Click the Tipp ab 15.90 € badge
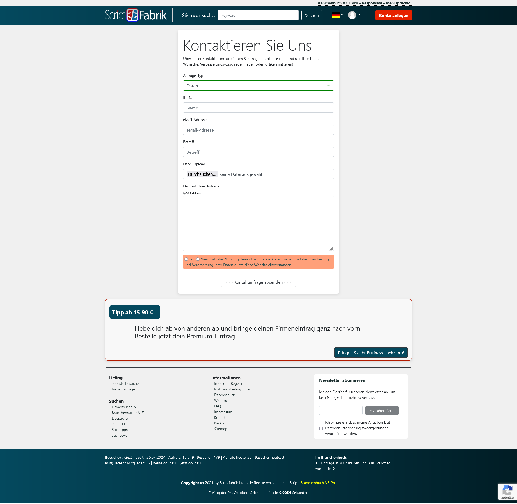This screenshot has height=504, width=517. pyautogui.click(x=135, y=312)
